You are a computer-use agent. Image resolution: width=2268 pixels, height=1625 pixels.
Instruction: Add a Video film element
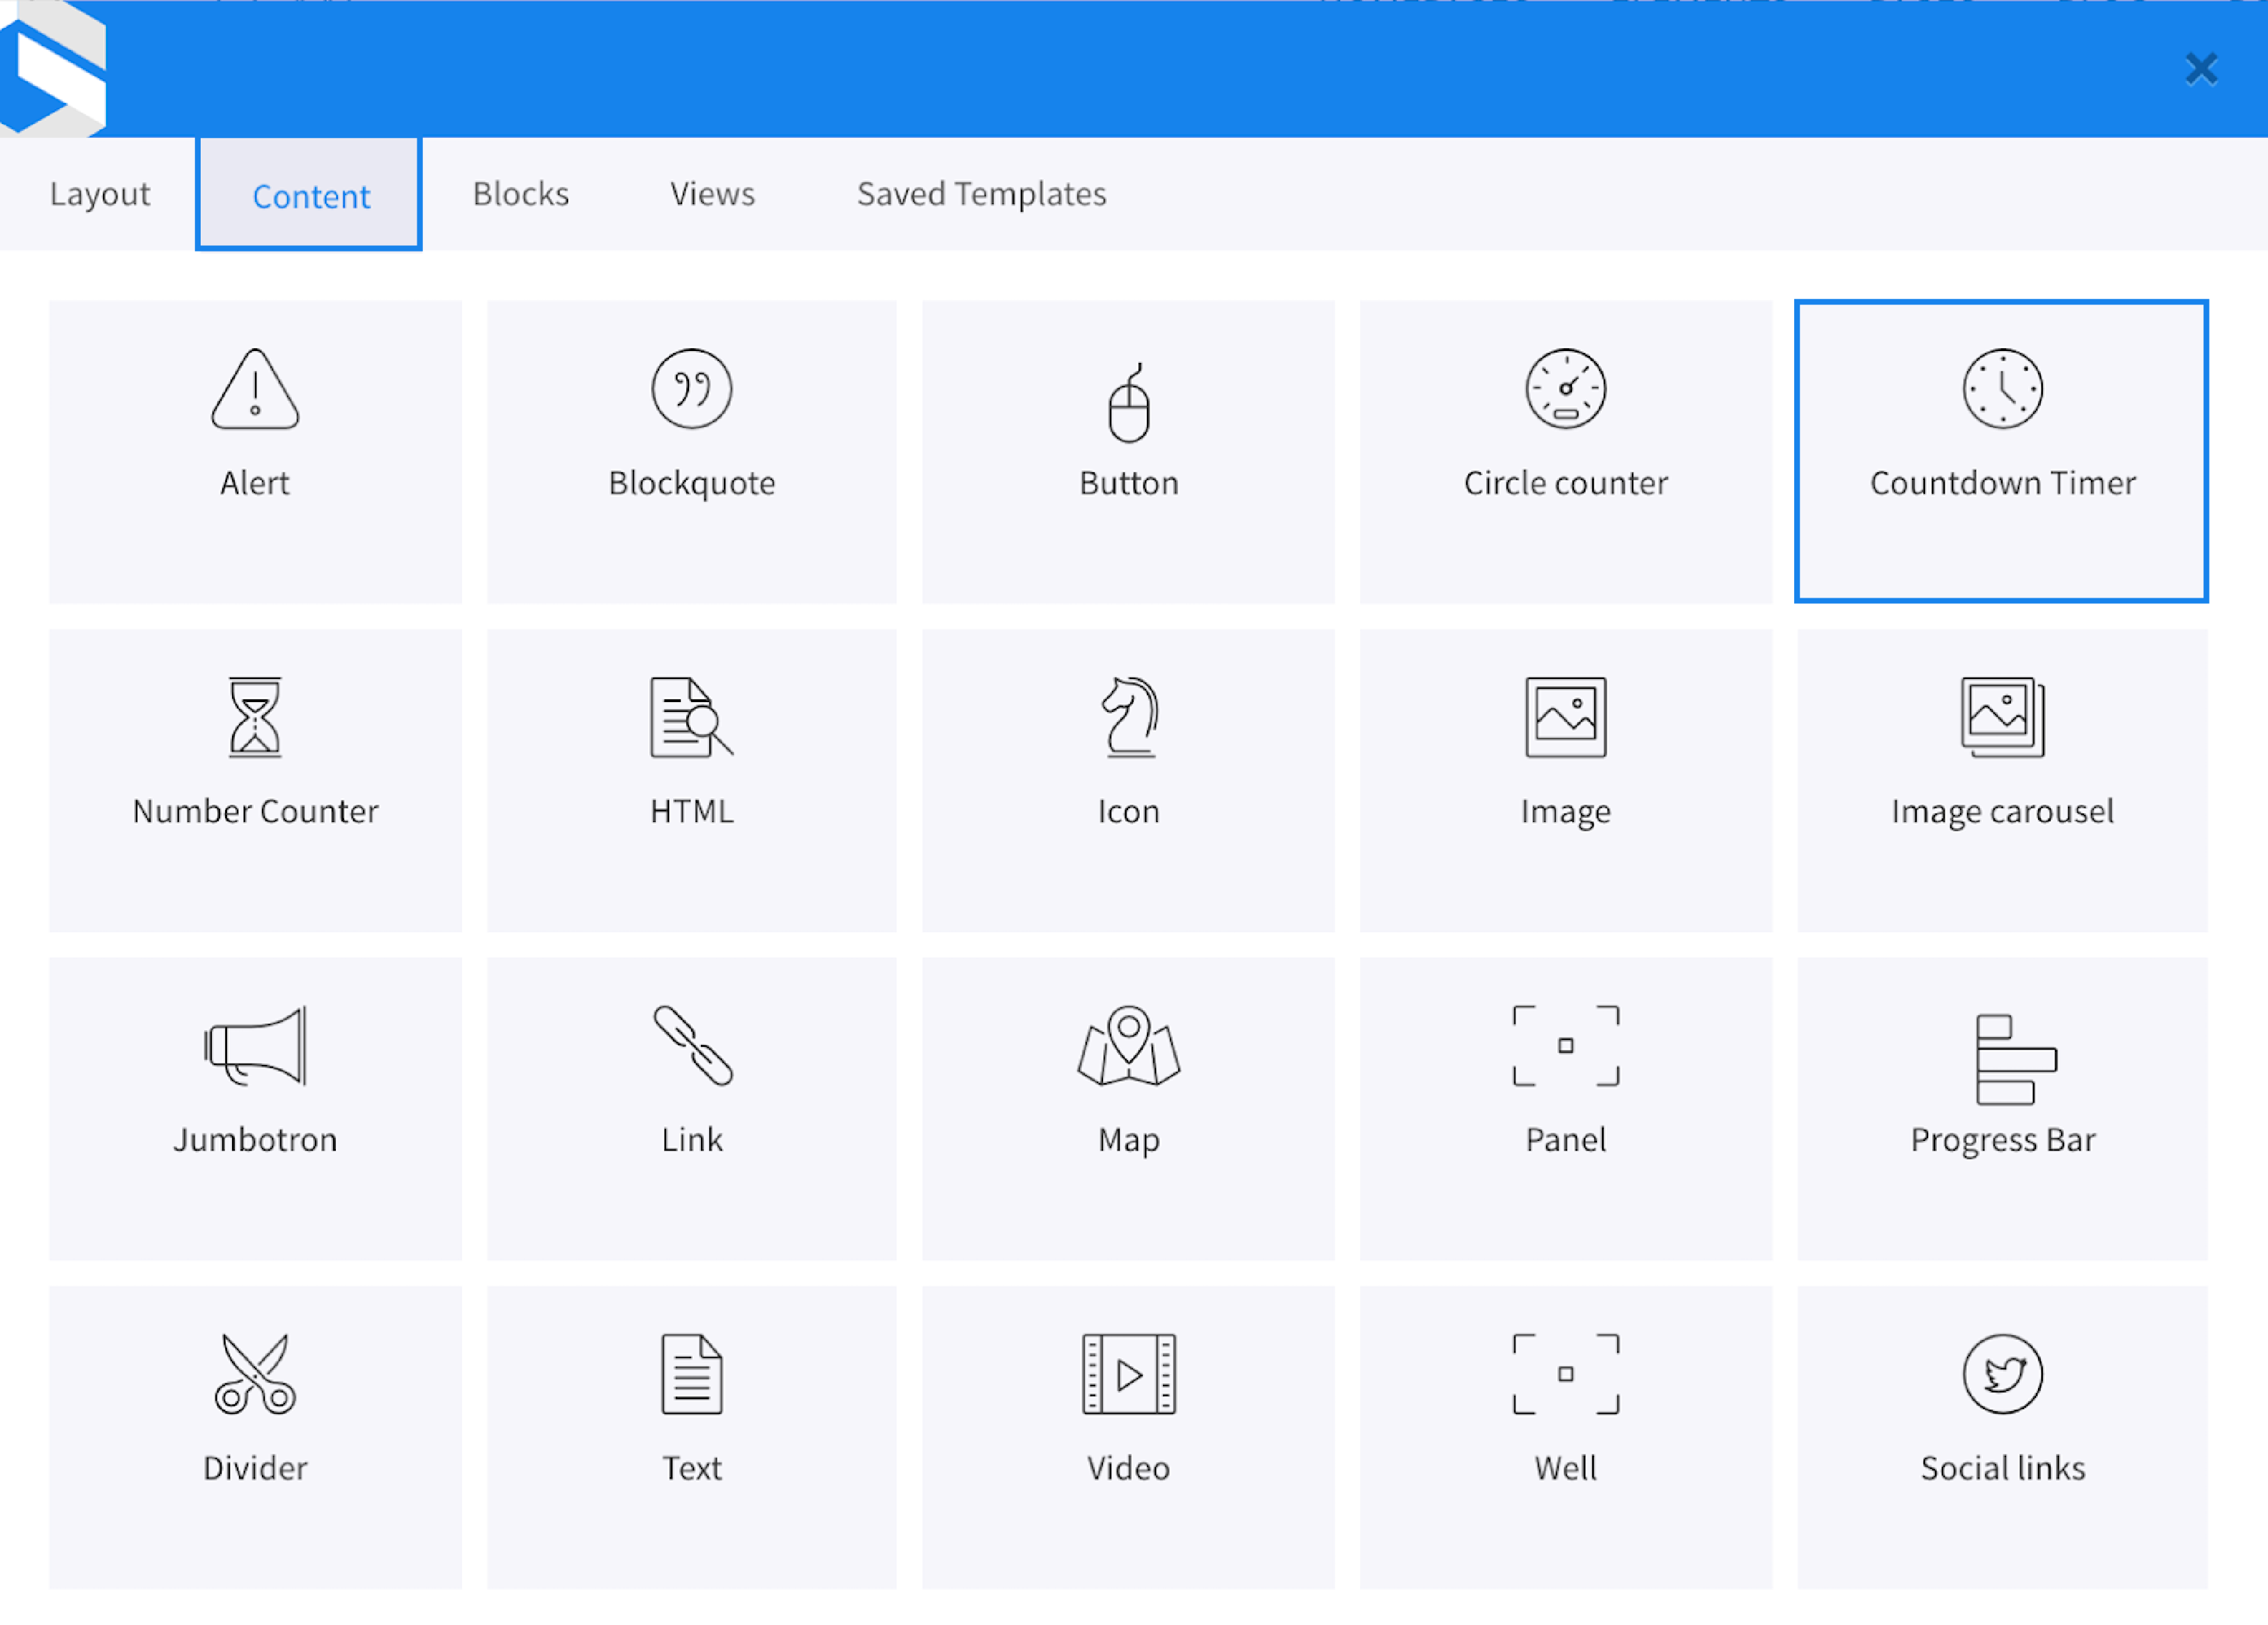pos(1128,1438)
